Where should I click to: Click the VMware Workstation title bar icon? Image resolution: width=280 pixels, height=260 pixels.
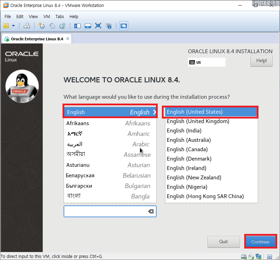[6, 5]
